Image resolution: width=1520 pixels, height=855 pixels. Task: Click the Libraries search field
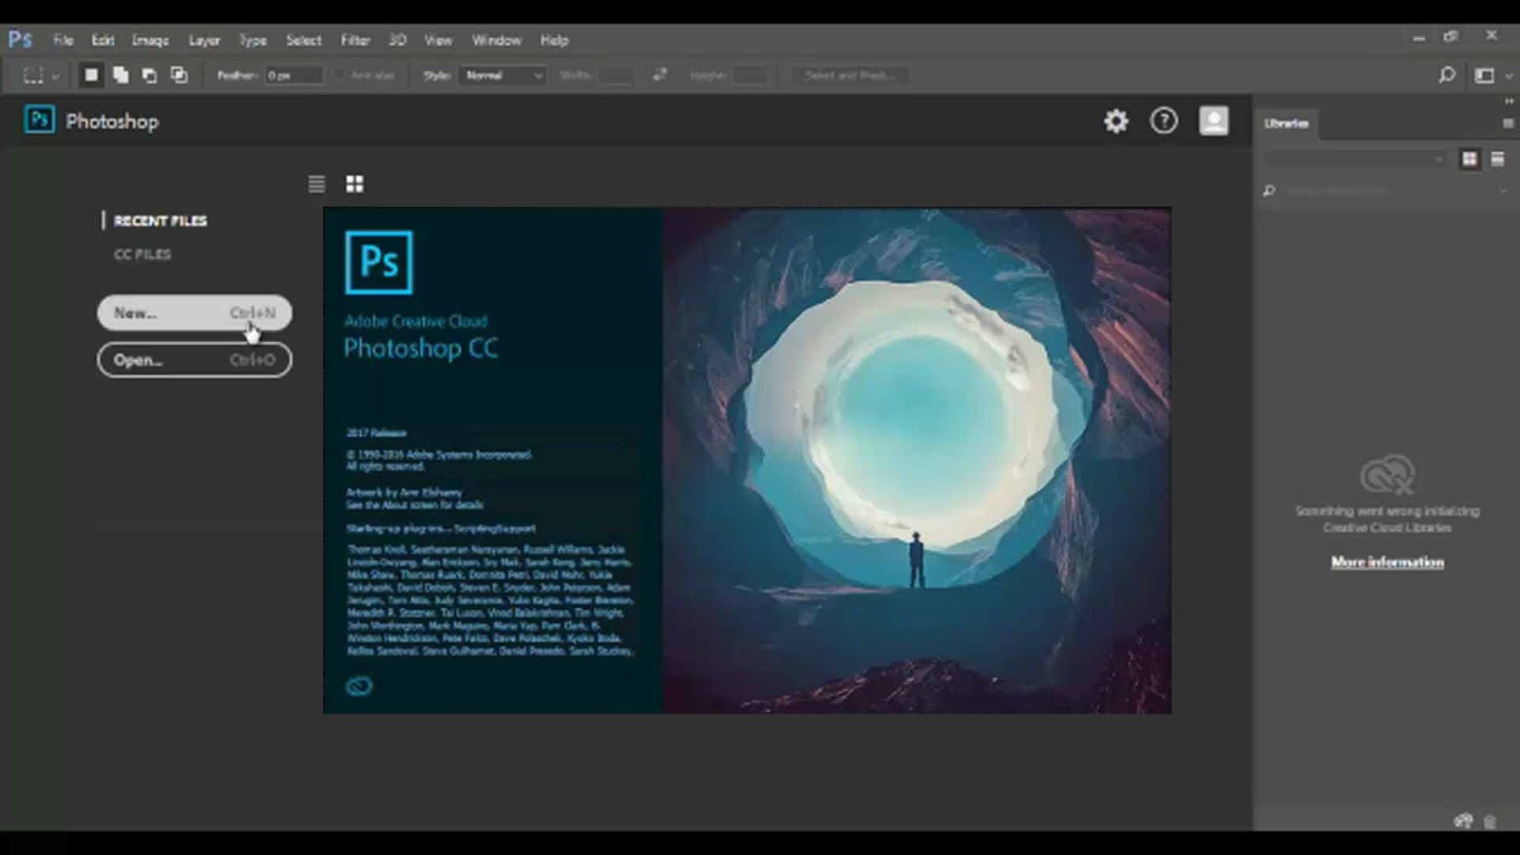[x=1387, y=191]
